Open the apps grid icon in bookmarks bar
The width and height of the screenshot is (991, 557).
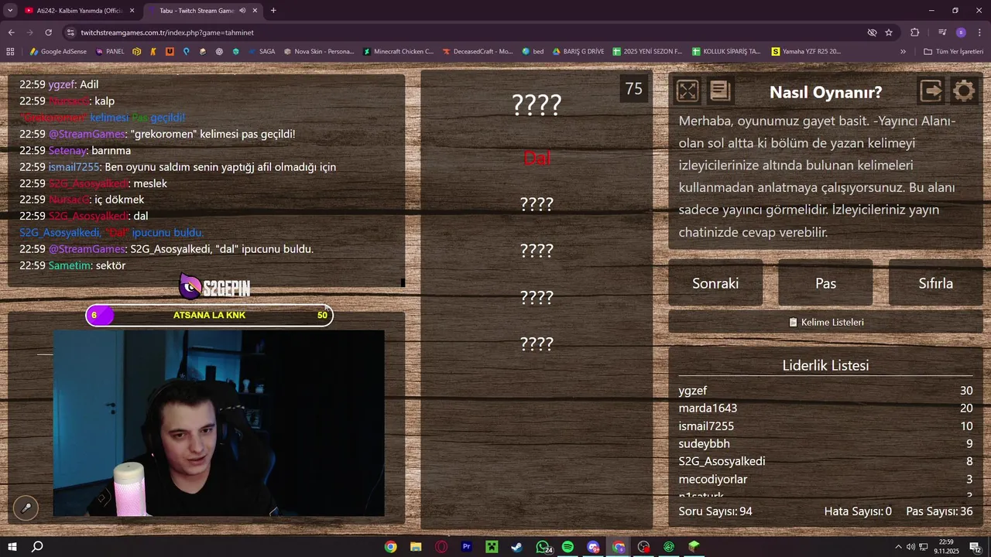10,51
